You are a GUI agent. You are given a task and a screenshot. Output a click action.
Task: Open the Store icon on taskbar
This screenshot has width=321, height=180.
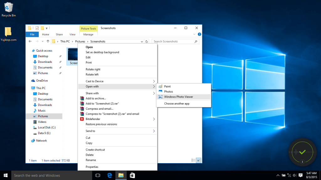[x=133, y=175]
